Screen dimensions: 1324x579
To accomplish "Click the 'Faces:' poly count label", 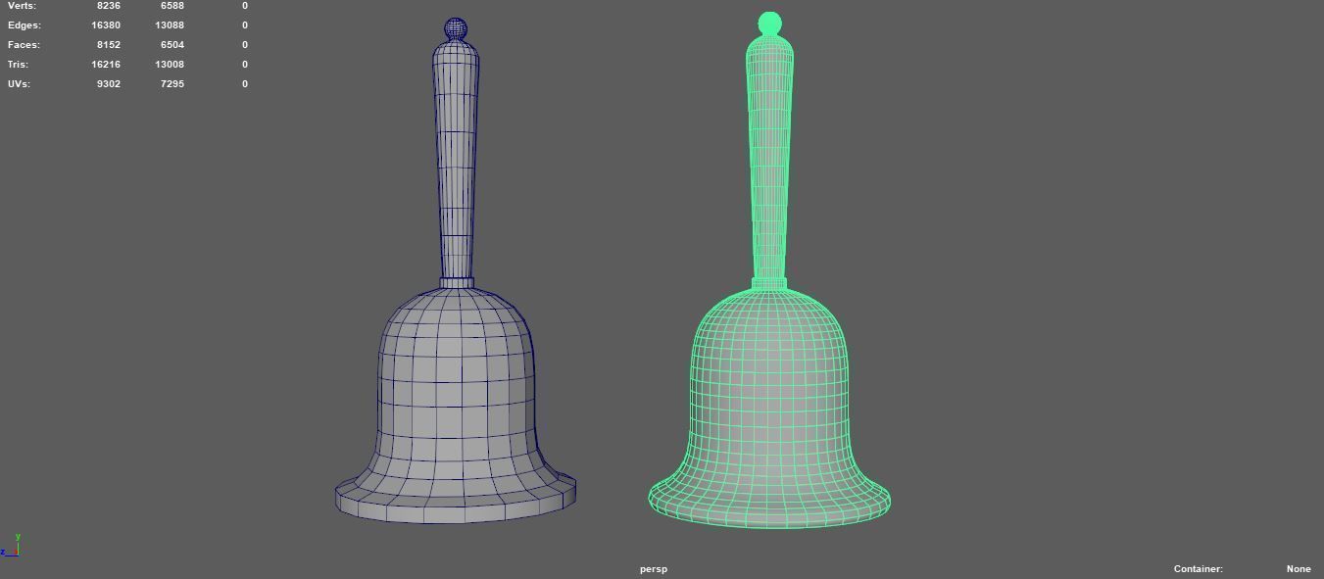I will (25, 45).
